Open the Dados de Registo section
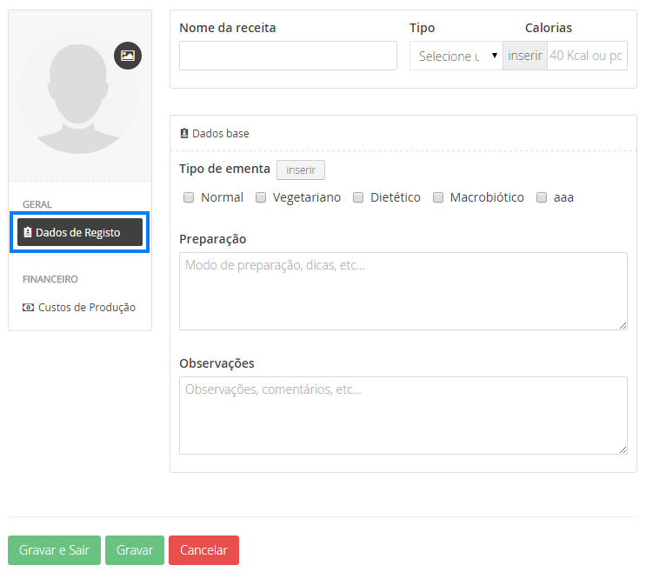This screenshot has height=572, width=646. 79,233
